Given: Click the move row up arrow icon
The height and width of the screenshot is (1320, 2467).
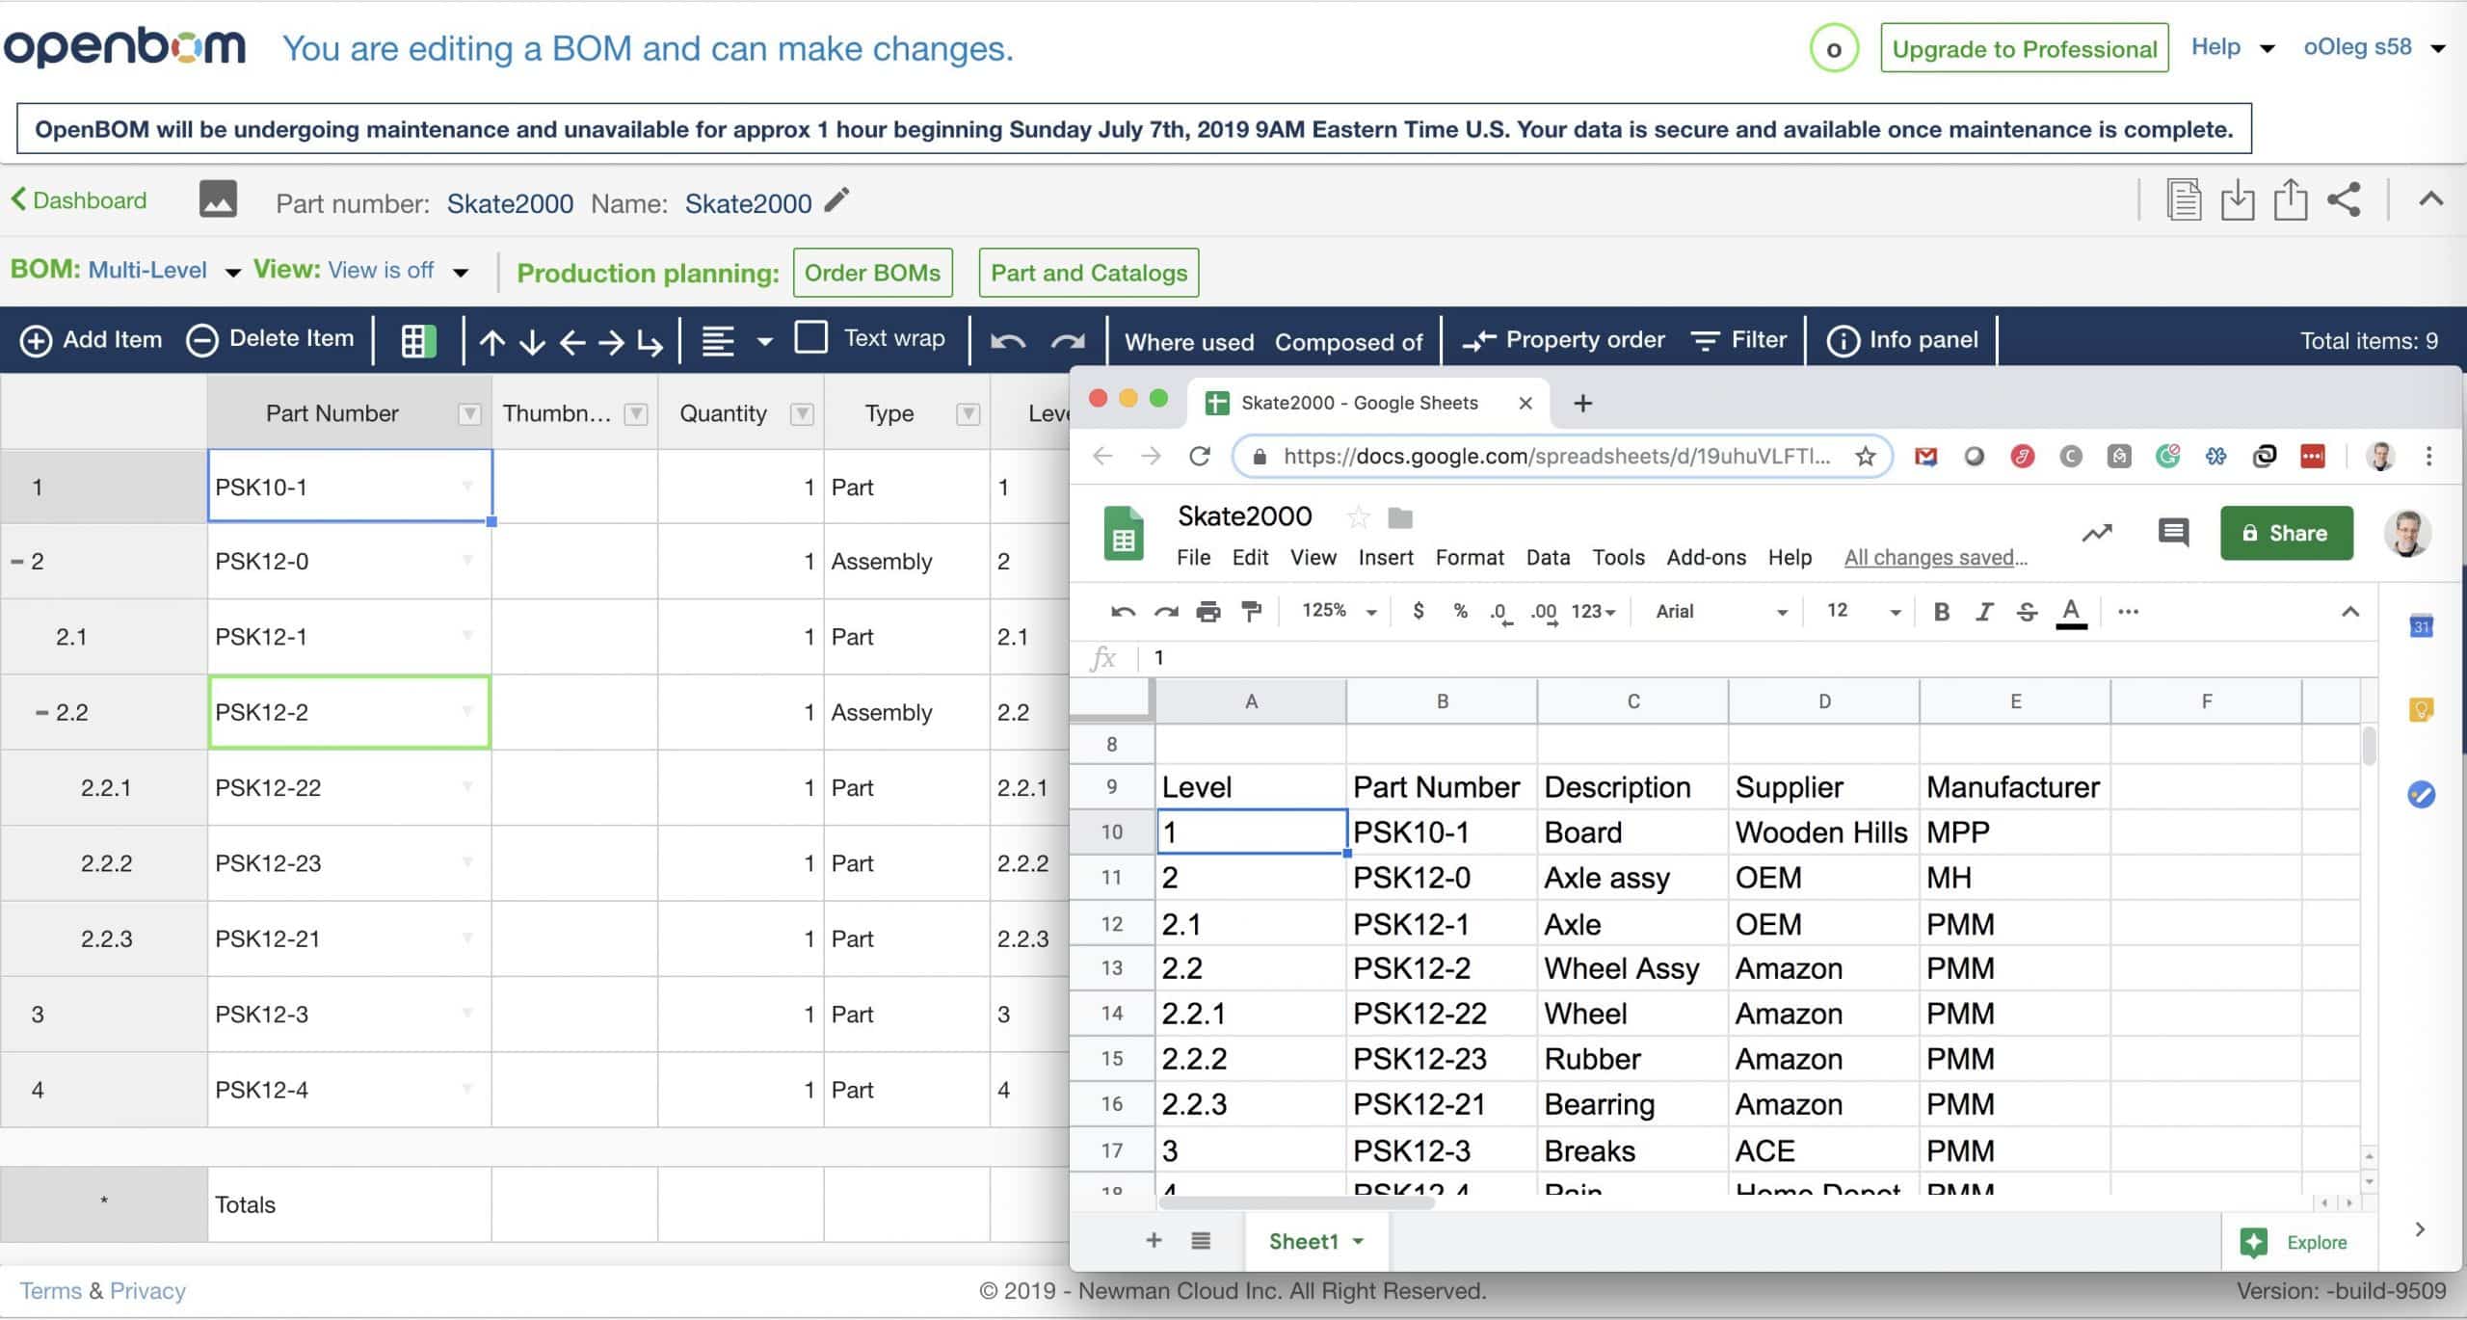Looking at the screenshot, I should pyautogui.click(x=491, y=341).
